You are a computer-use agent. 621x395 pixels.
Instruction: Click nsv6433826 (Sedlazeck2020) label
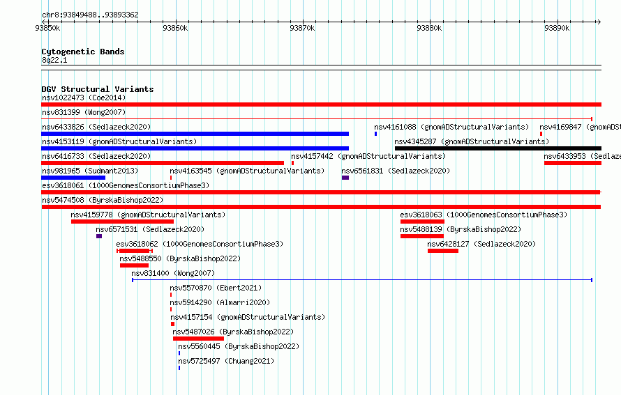(96, 127)
